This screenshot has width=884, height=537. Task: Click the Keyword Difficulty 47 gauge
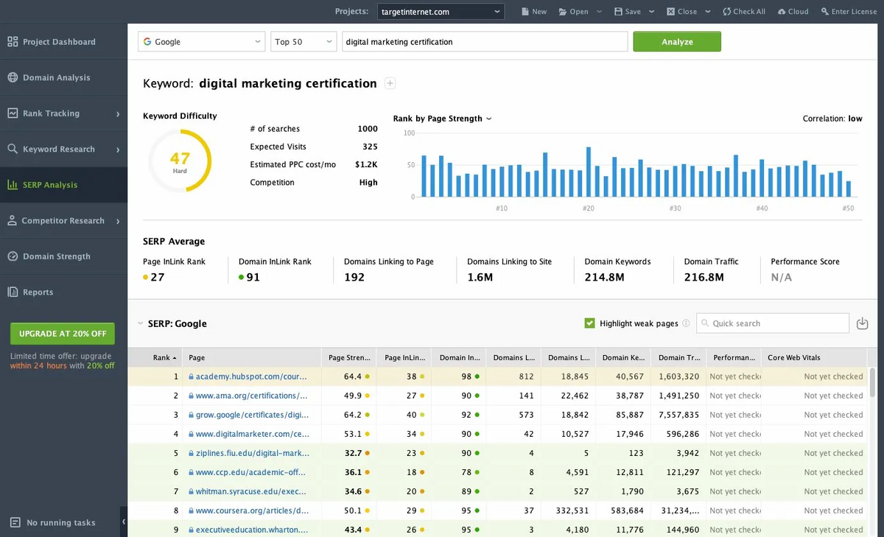(180, 161)
